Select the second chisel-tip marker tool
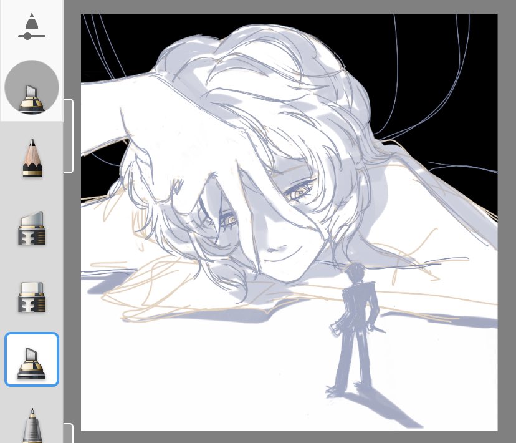This screenshot has width=516, height=443. pos(32,298)
